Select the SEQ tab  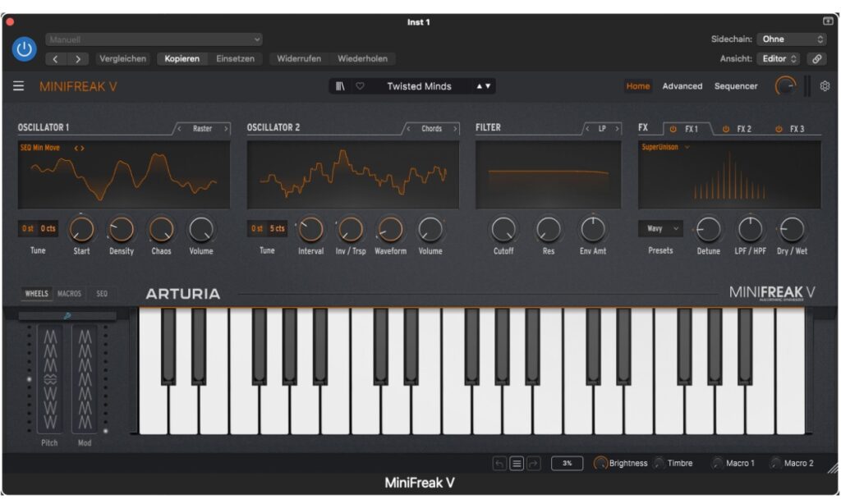[x=102, y=294]
